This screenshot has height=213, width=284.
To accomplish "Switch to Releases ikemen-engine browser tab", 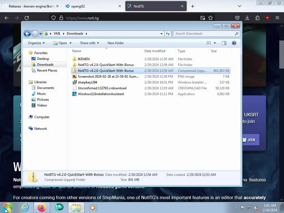I will (31, 6).
